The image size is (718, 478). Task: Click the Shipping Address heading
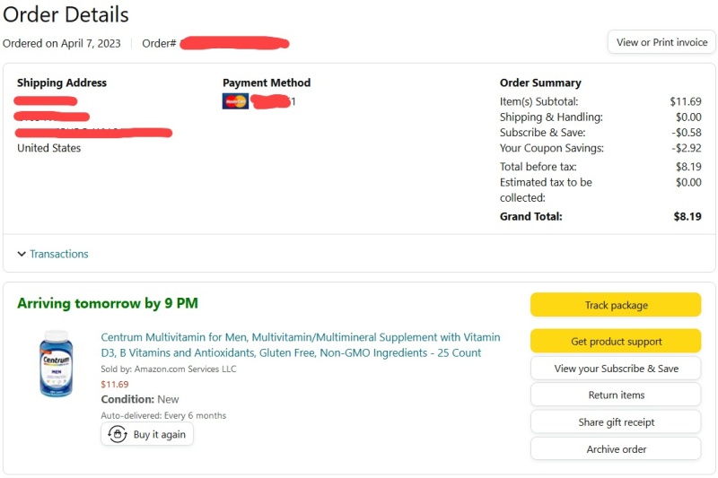click(62, 83)
